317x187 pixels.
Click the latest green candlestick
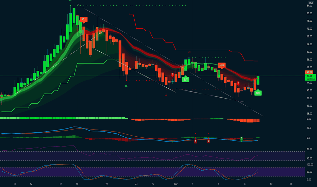coord(258,80)
